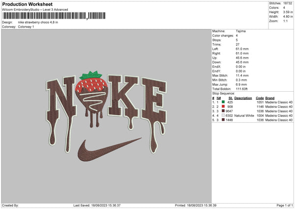Click the Stitches value 18732
Screen dimensions: 295x209
coord(288,3)
